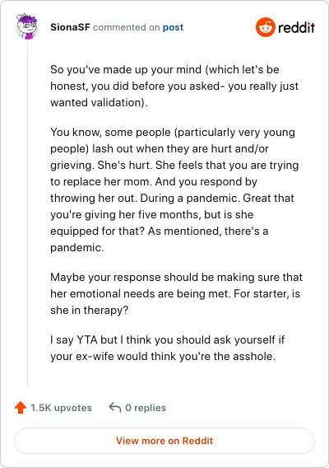
Task: Click the "commented on" header text
Action: pyautogui.click(x=127, y=27)
